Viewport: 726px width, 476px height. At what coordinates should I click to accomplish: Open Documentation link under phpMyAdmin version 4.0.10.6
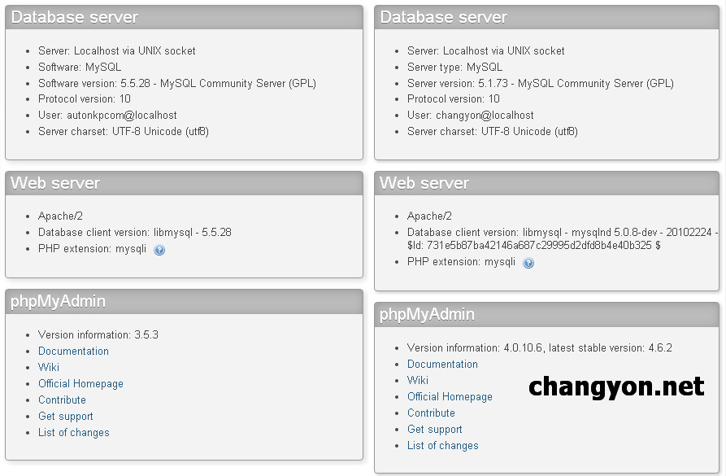442,364
